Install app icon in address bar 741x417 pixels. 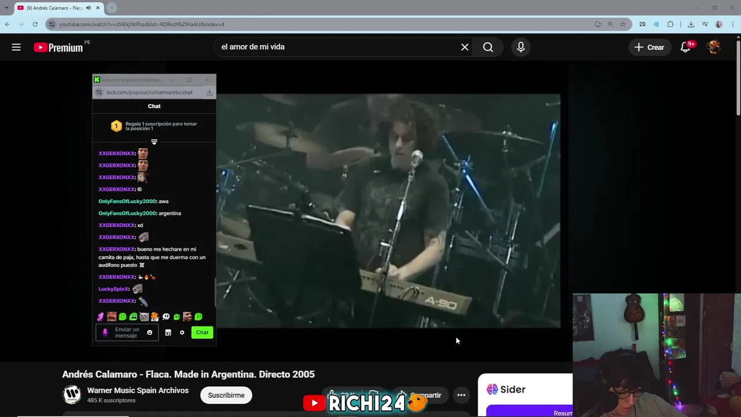pos(598,24)
